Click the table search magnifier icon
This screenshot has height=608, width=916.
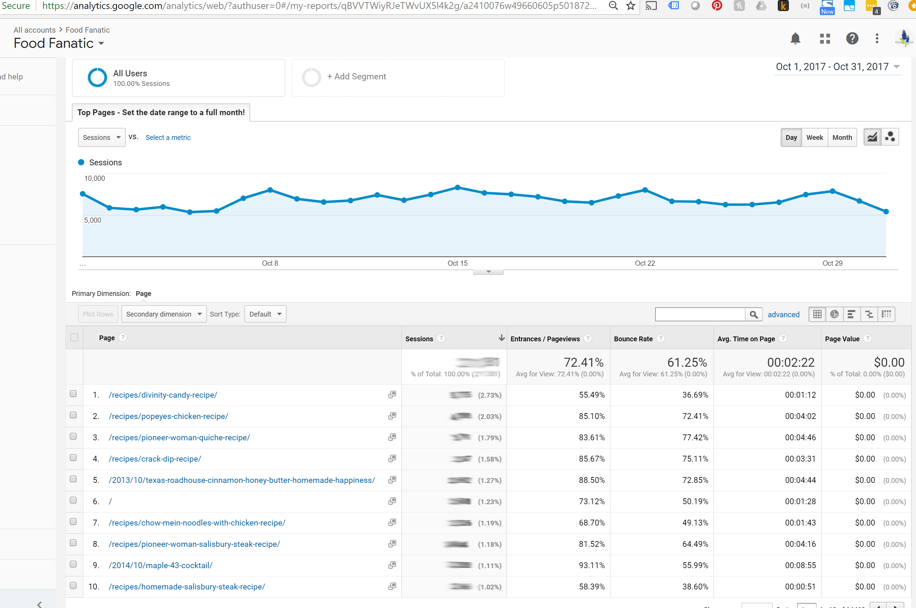(x=754, y=314)
